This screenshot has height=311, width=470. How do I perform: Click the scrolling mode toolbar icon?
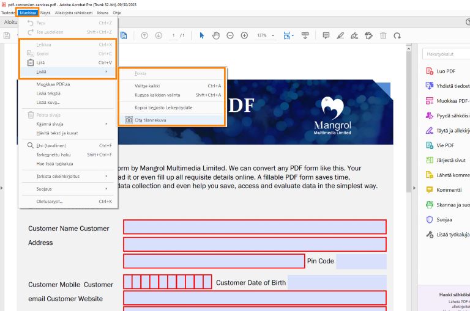[305, 35]
